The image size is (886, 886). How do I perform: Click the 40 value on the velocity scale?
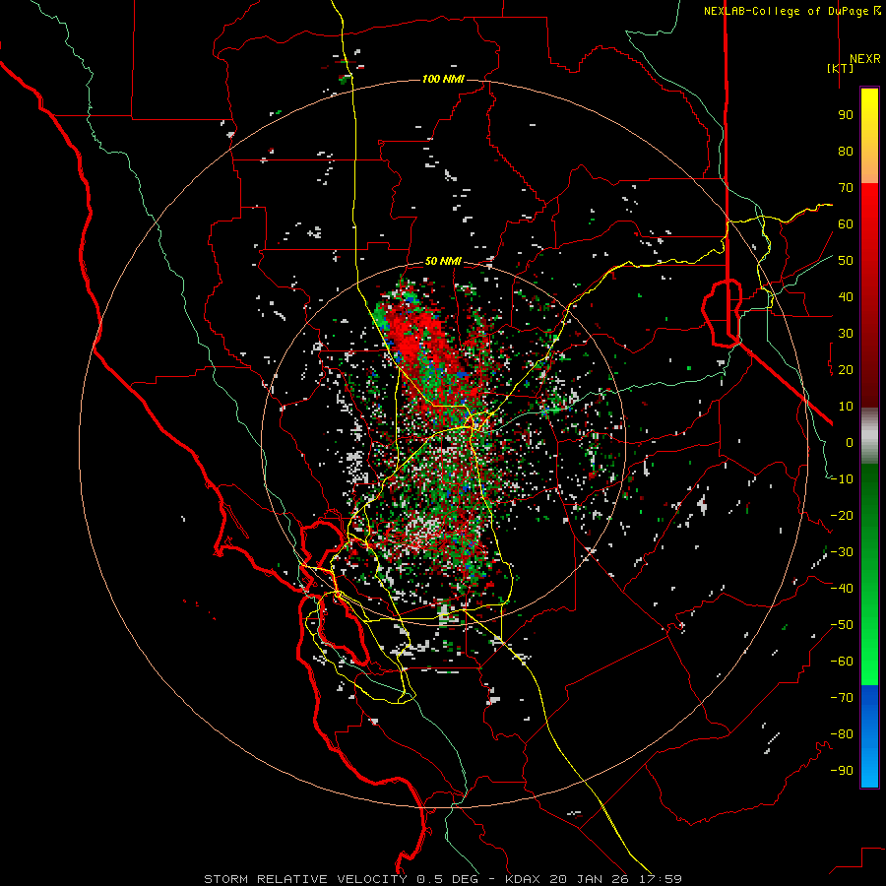(x=846, y=297)
